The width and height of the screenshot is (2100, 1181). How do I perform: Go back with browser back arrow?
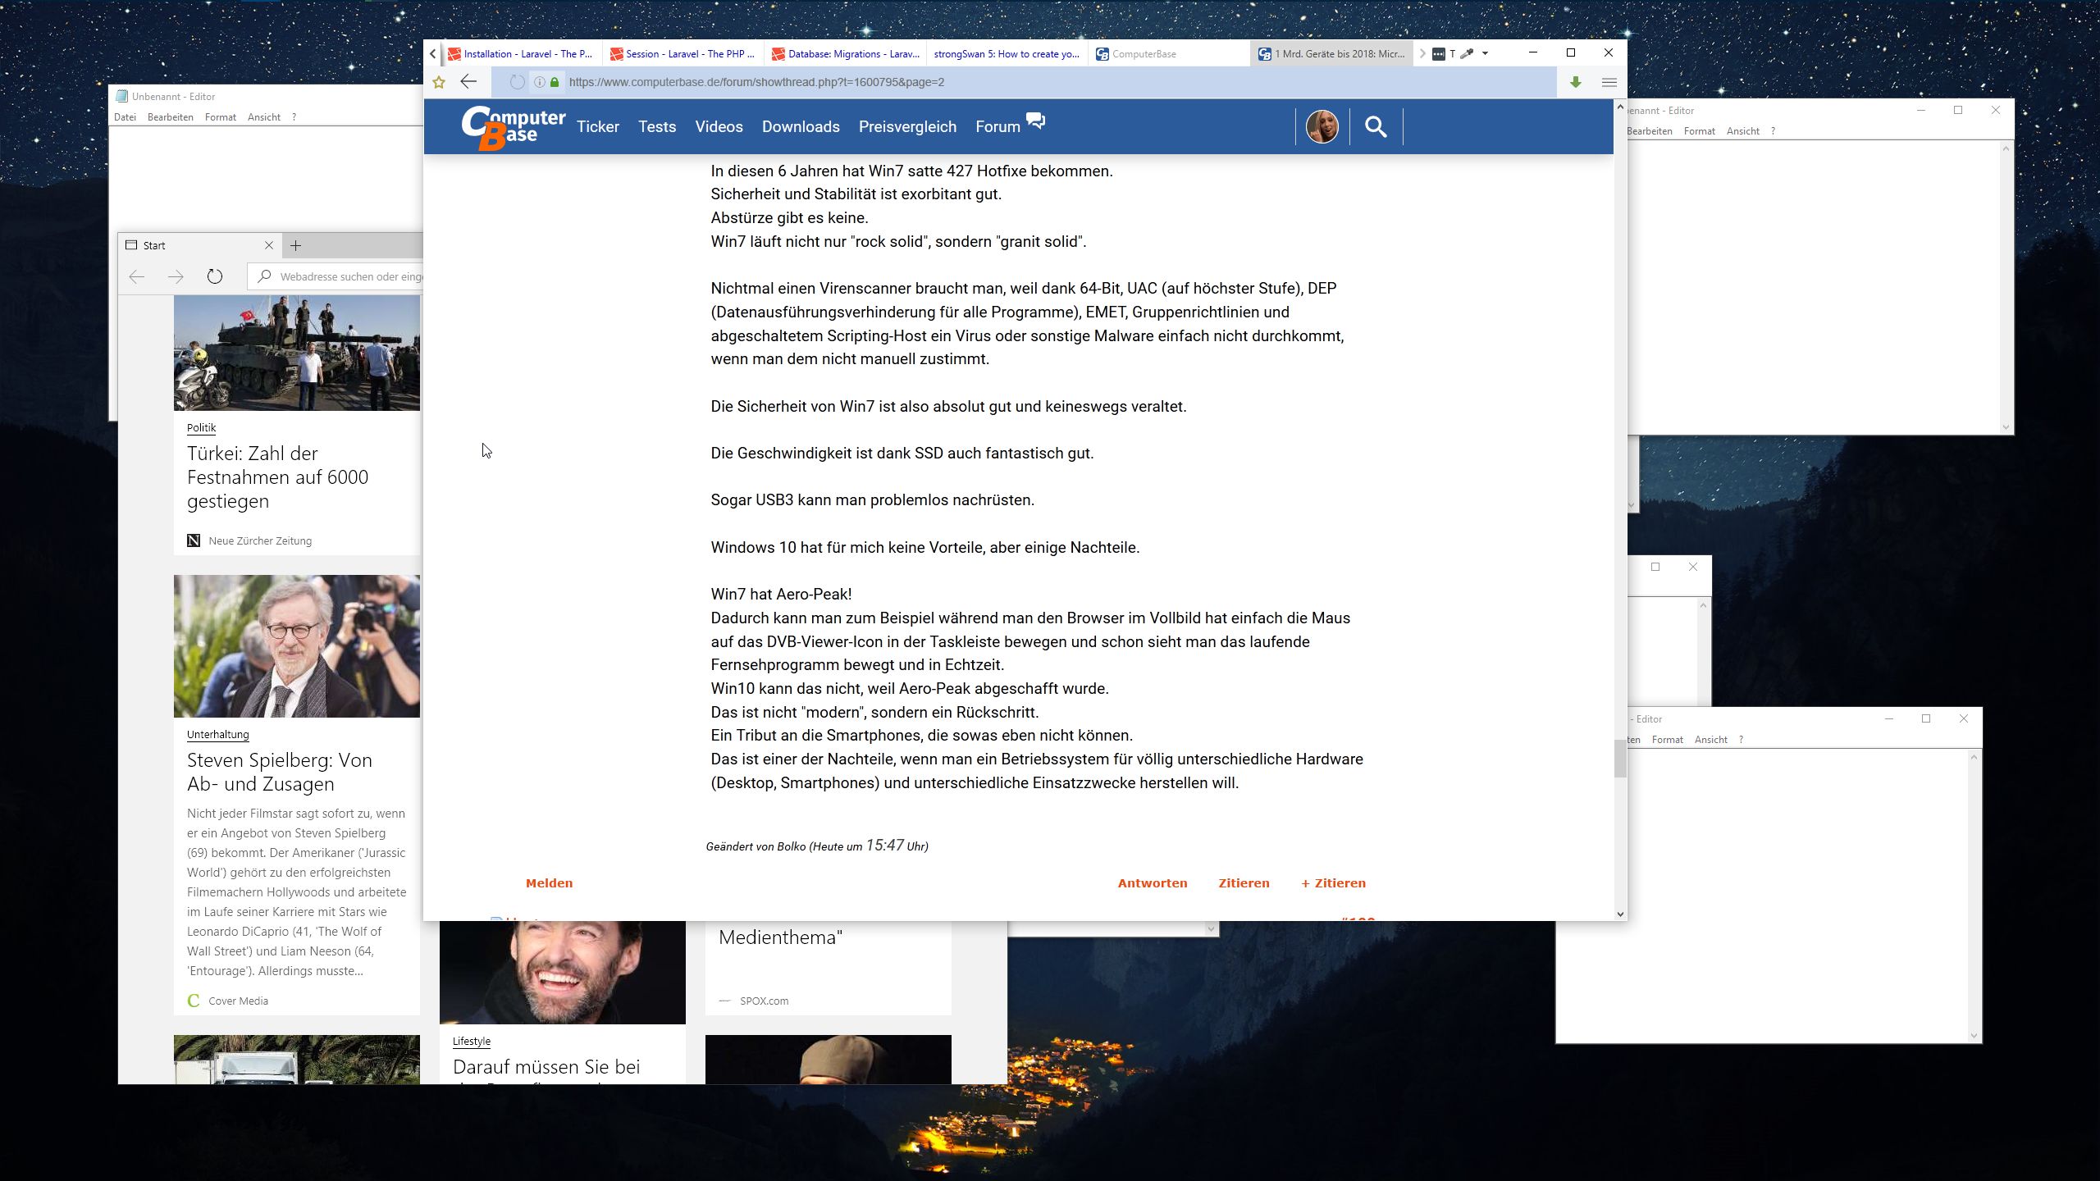click(x=468, y=82)
